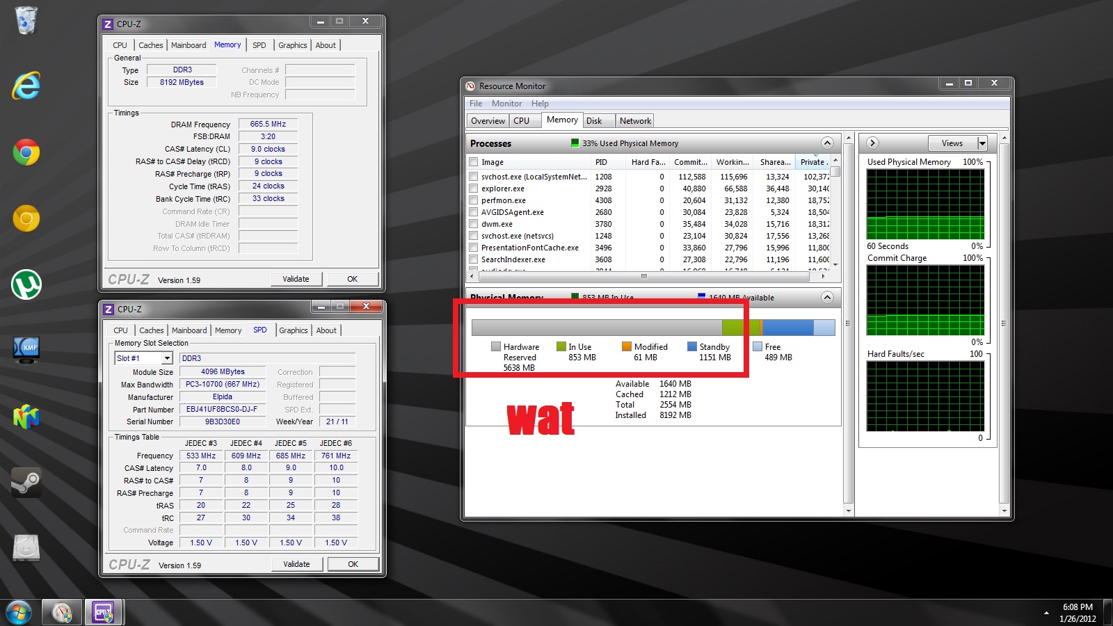Screen dimensions: 1113x626
Task: Open the Recycle Bin desktop icon
Action: click(26, 20)
